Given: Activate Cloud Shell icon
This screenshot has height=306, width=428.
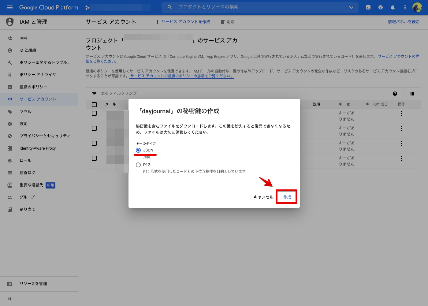Looking at the screenshot, I should (368, 7).
